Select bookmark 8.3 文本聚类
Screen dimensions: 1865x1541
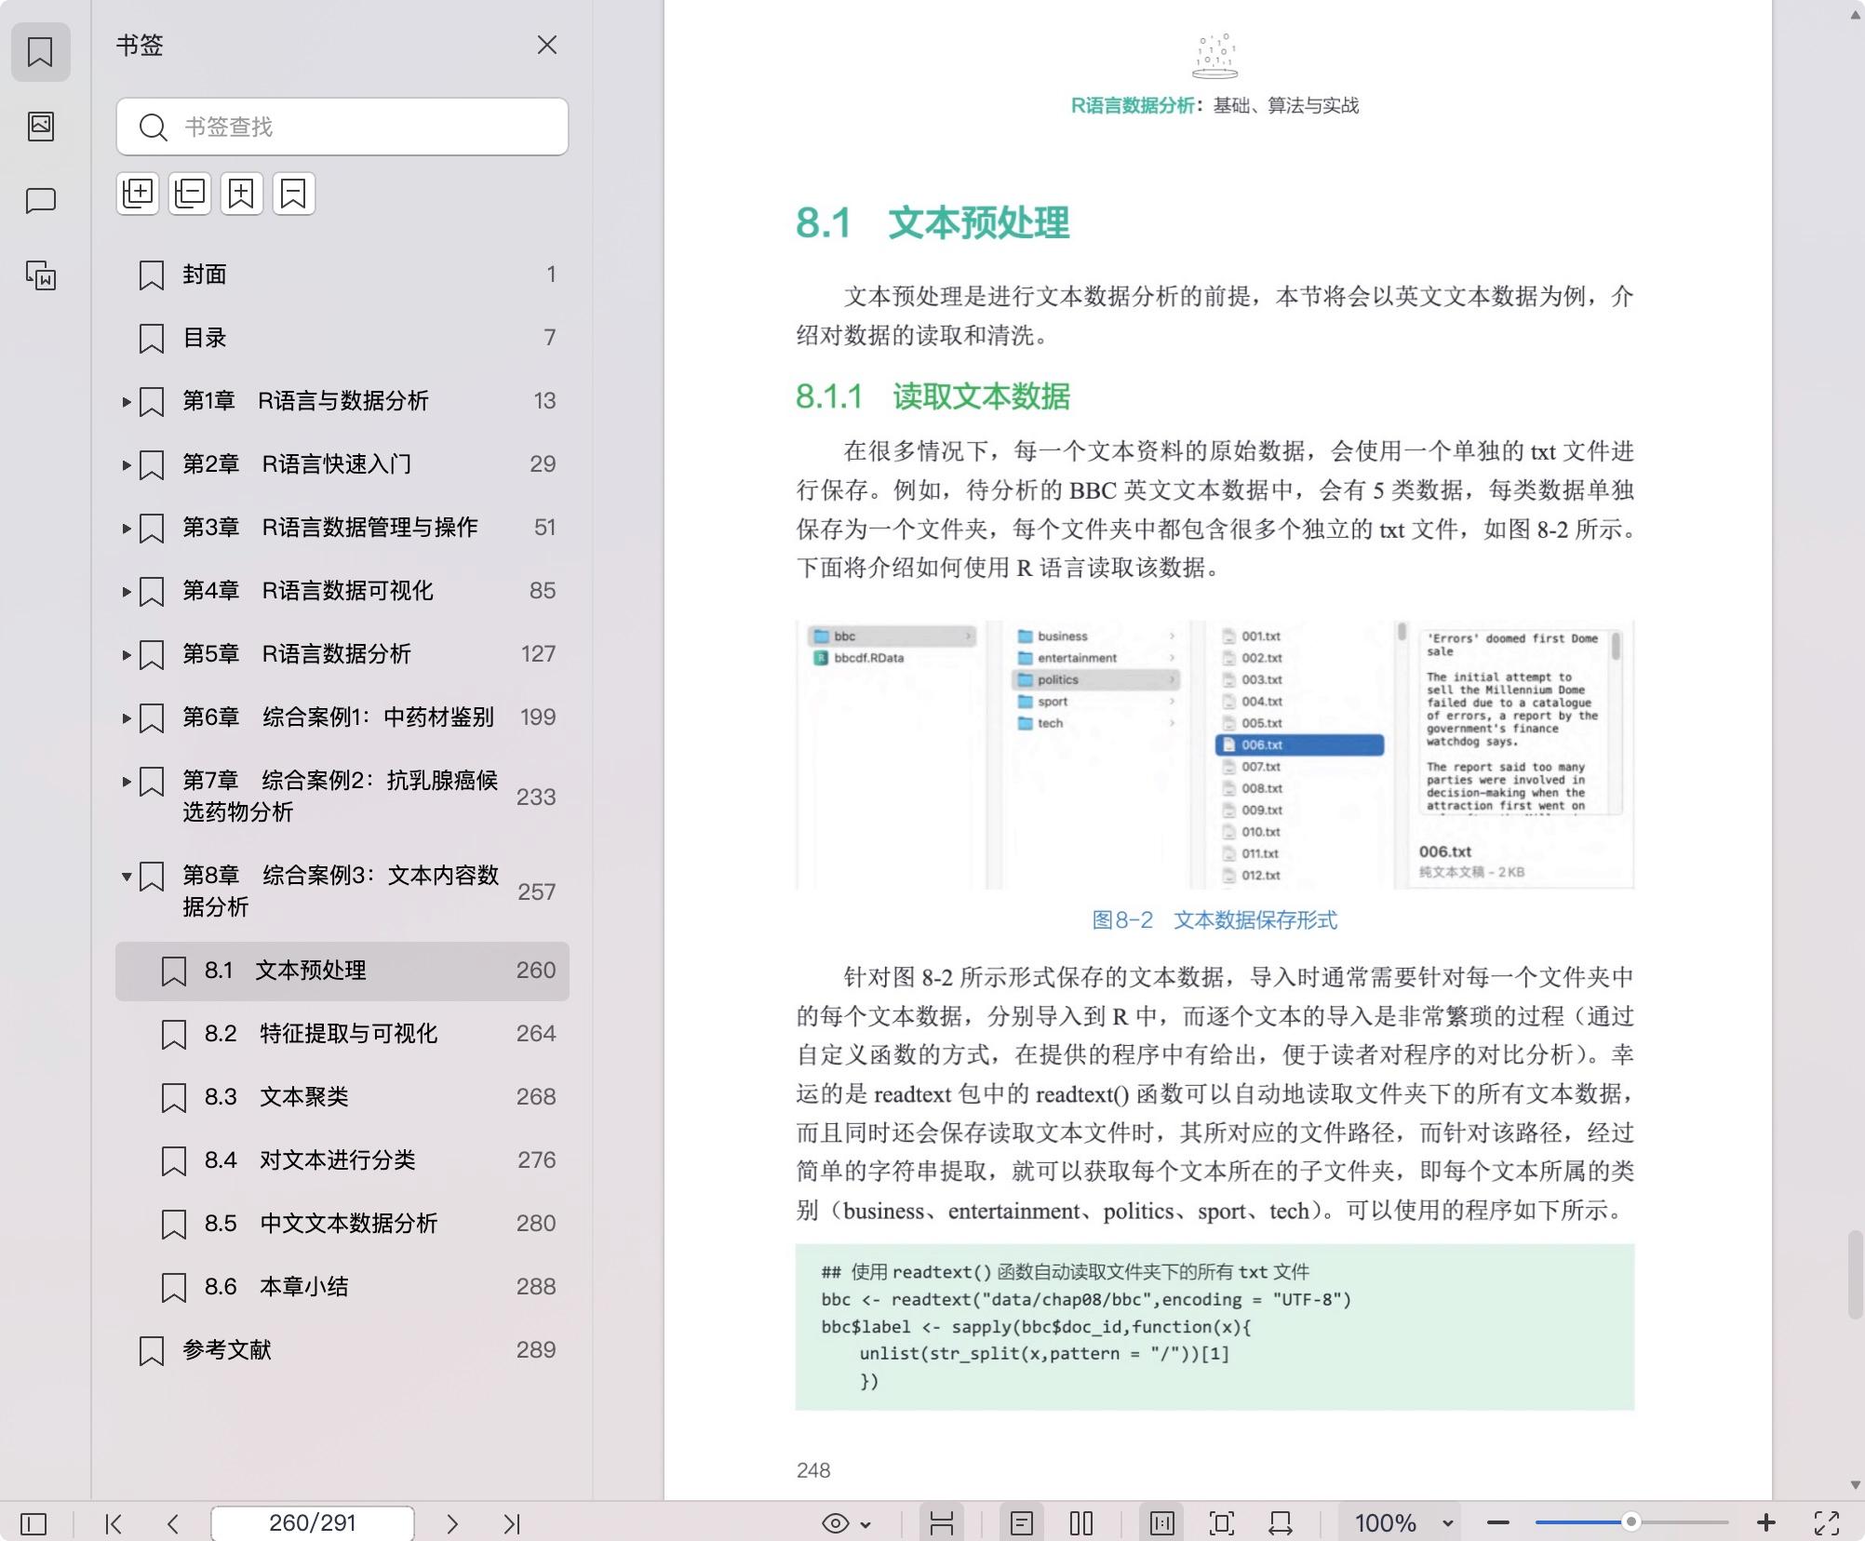pyautogui.click(x=342, y=1097)
